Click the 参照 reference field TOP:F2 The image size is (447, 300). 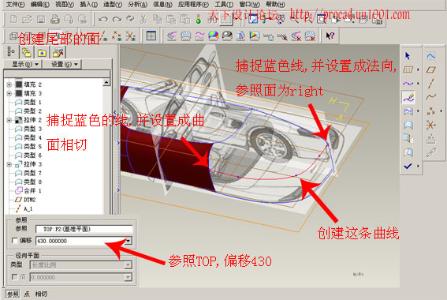click(84, 229)
